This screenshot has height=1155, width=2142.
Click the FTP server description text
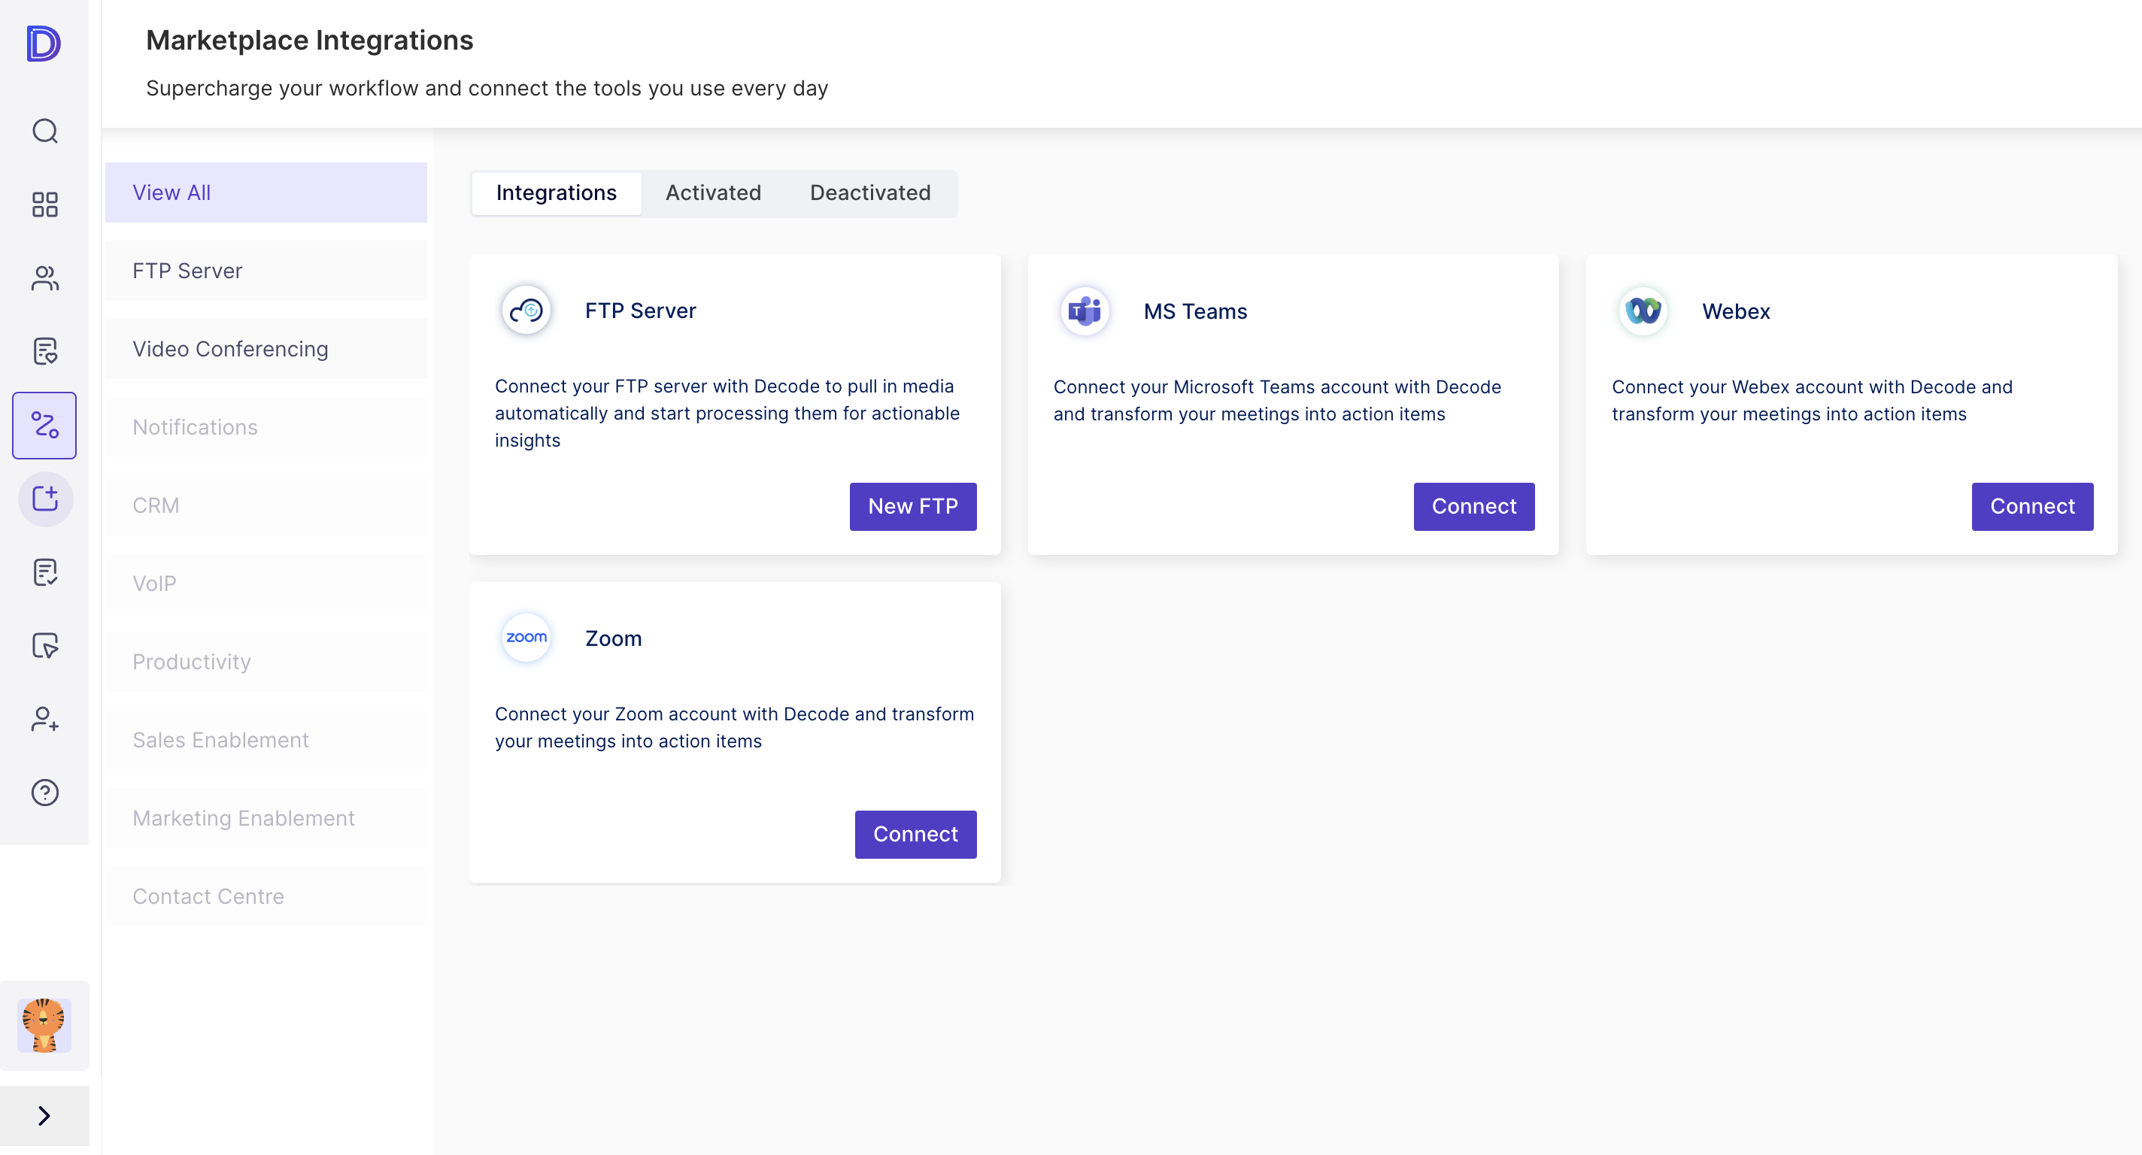click(727, 414)
